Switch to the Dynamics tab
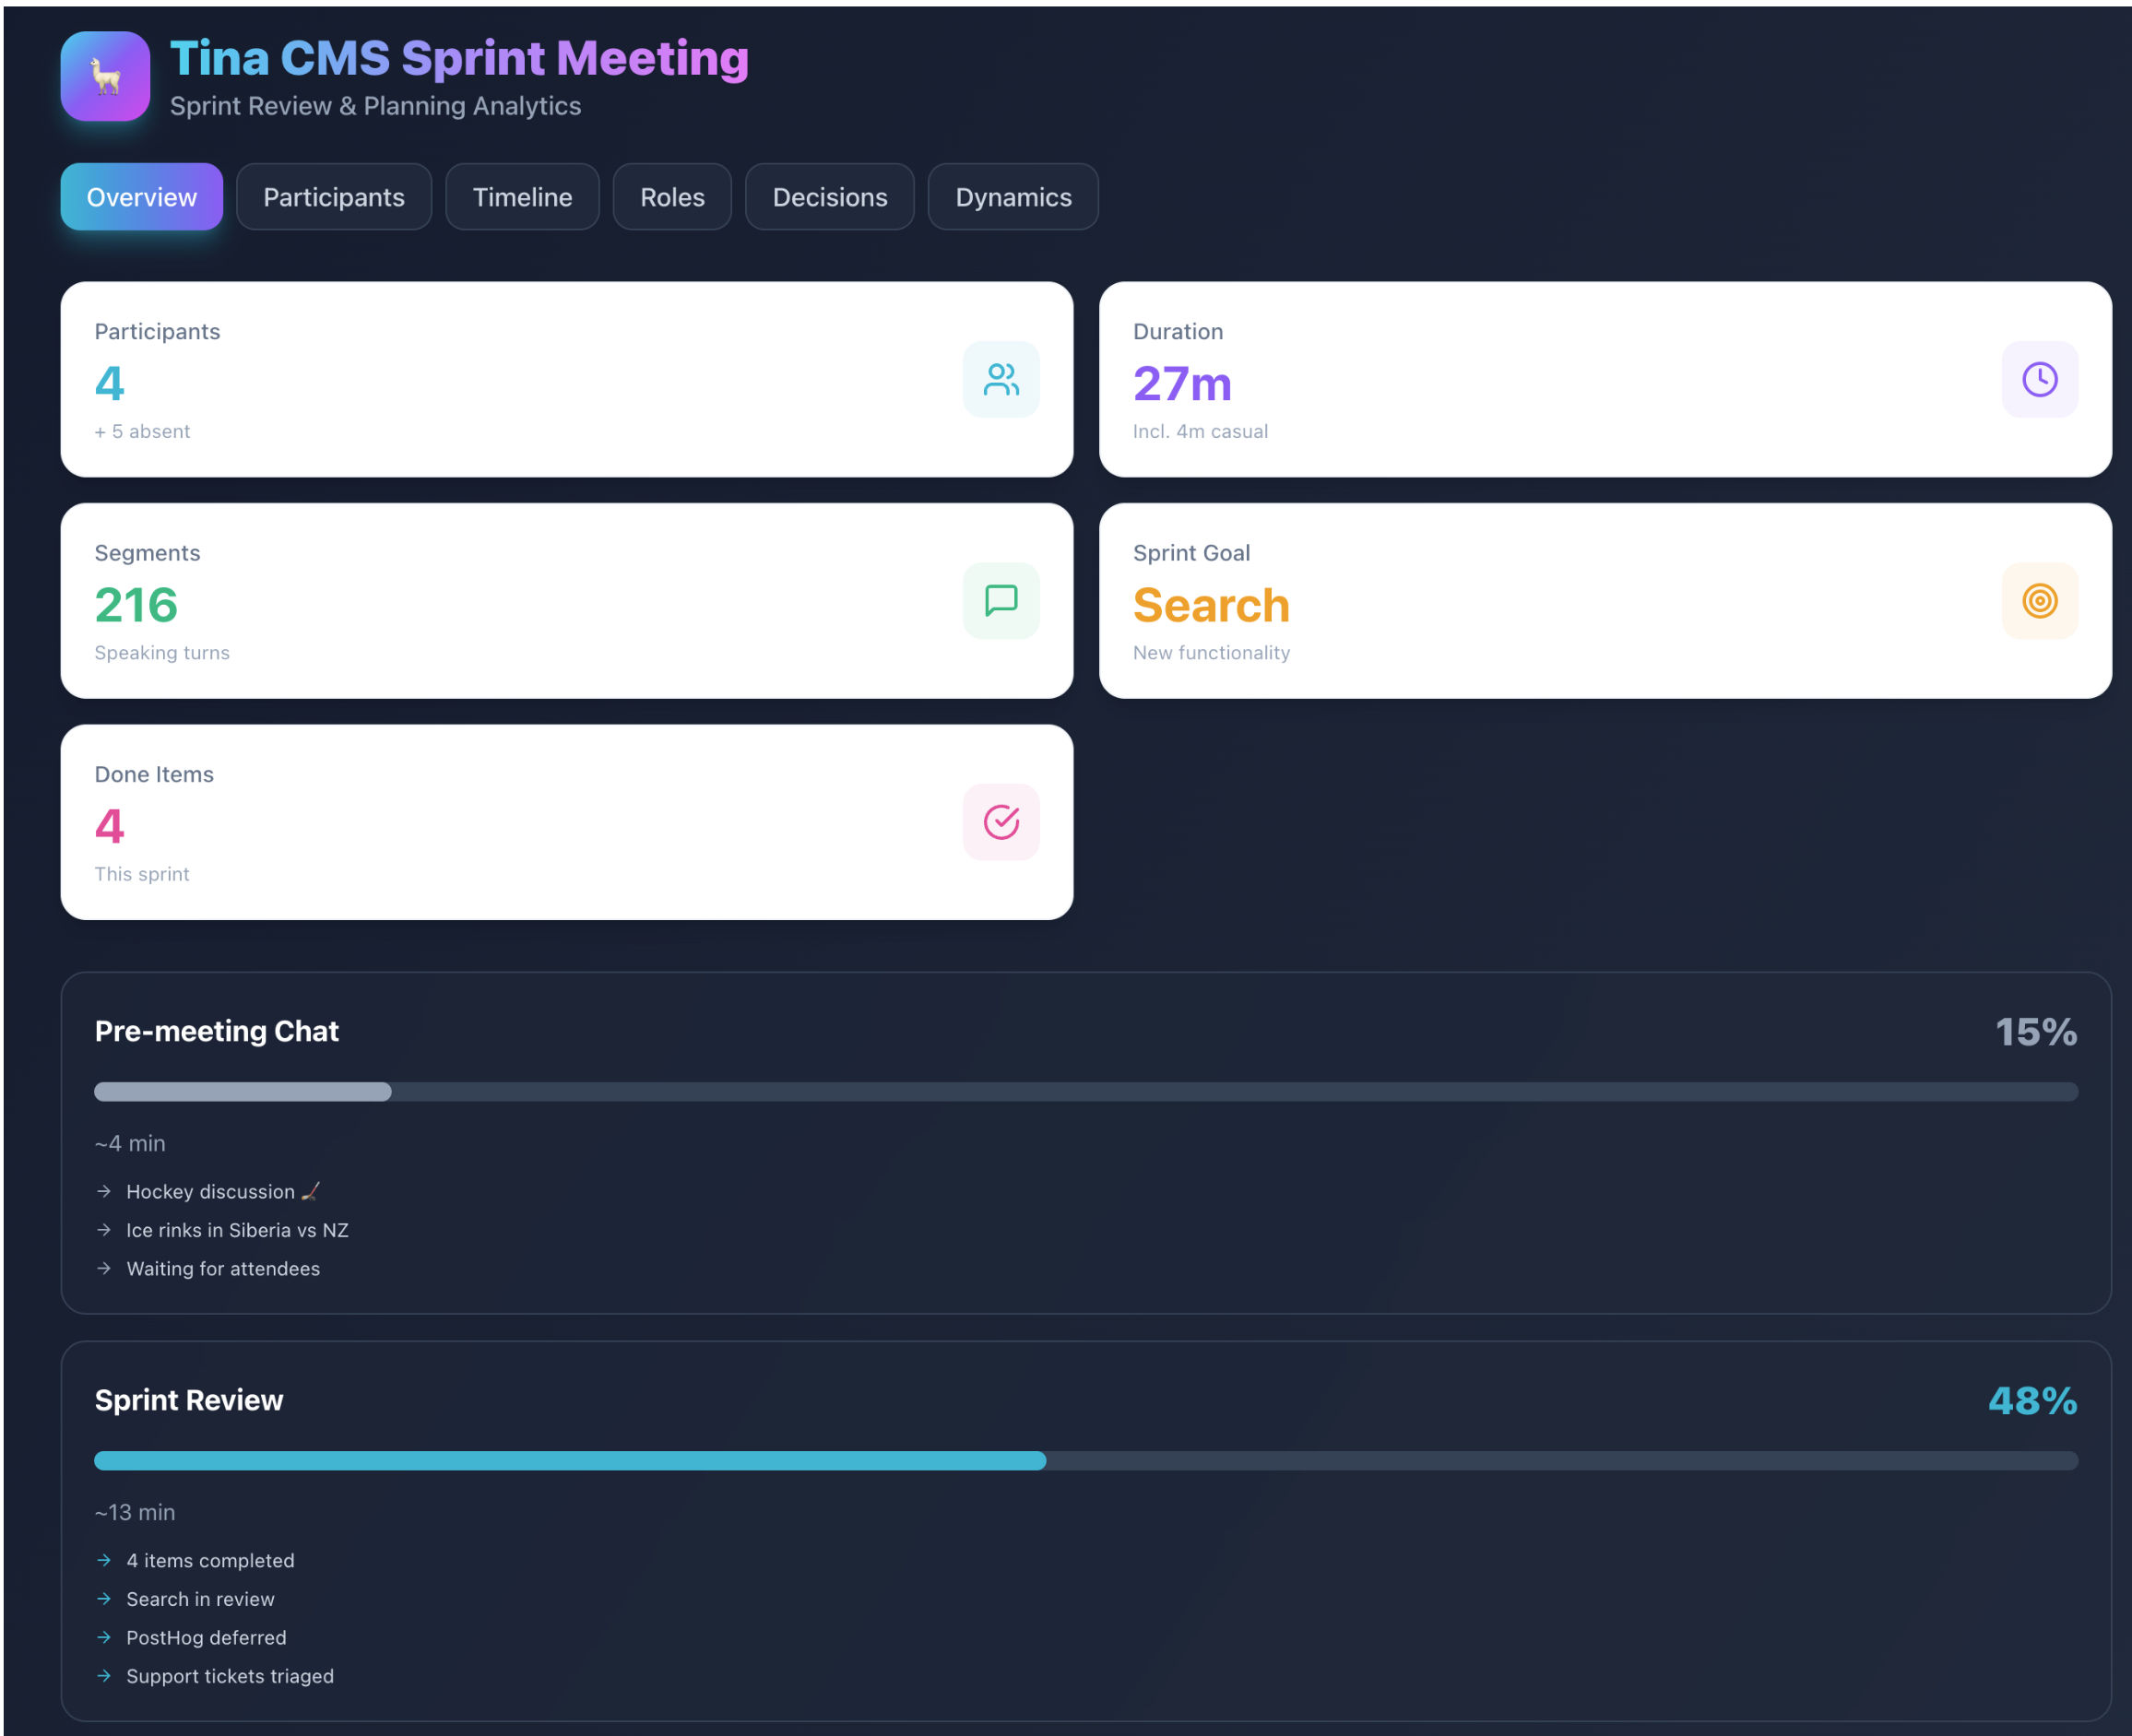 pos(1013,197)
